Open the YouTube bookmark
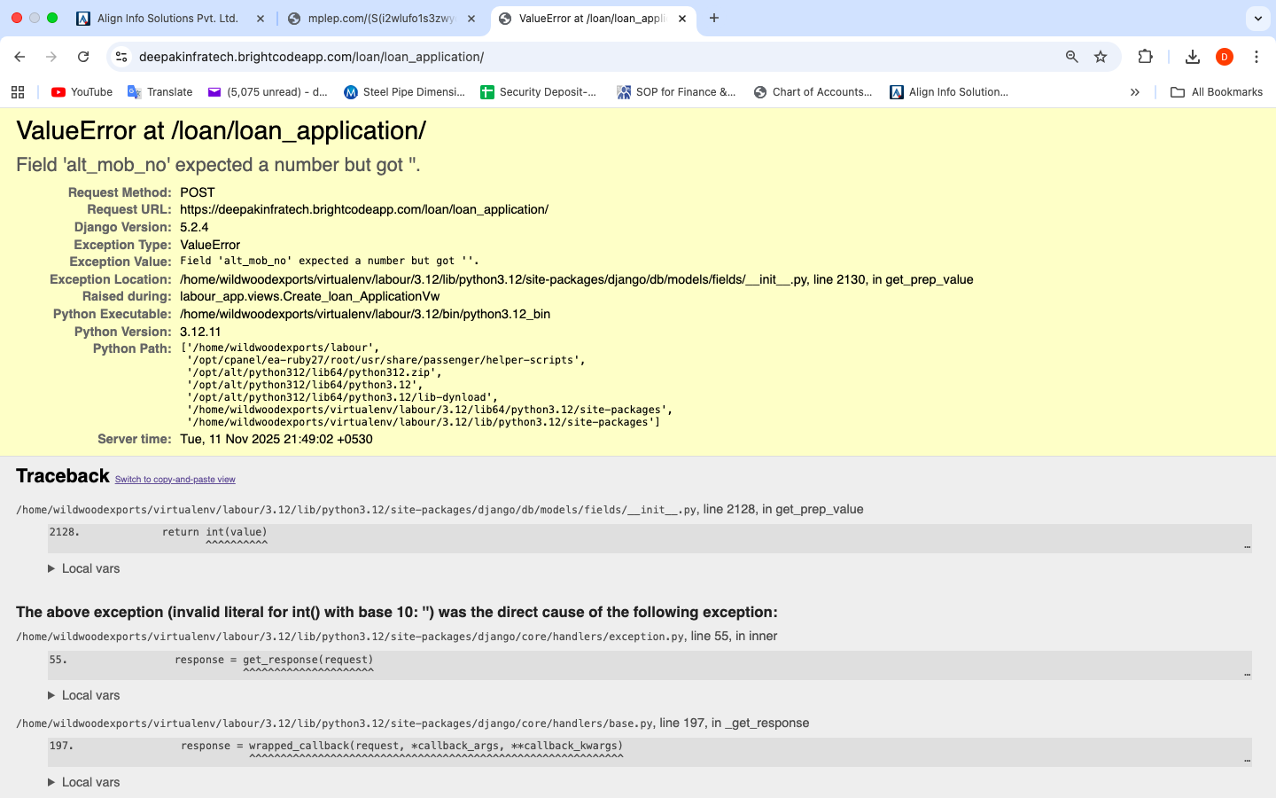The height and width of the screenshot is (798, 1276). pos(82,92)
